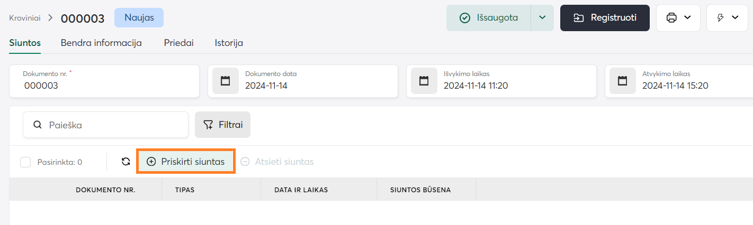
Task: Select the Siuntos tab
Action: click(x=25, y=43)
